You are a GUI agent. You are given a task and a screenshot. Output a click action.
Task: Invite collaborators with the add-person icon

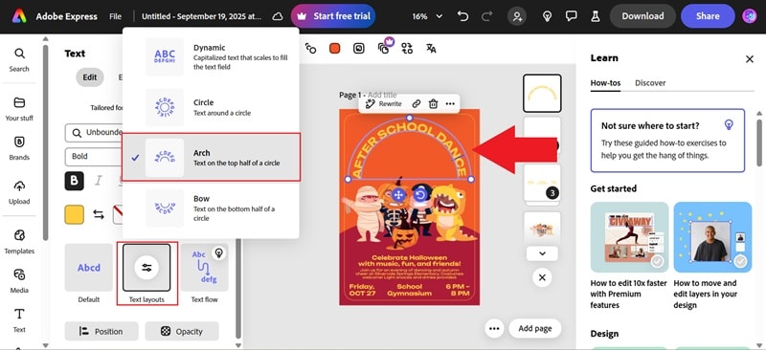pos(516,16)
